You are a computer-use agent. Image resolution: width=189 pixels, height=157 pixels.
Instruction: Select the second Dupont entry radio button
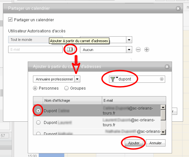(38, 122)
